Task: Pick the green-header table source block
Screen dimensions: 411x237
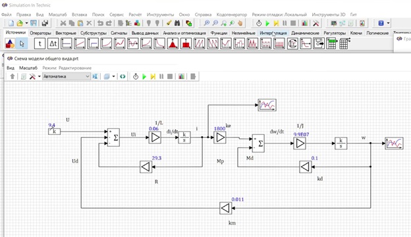Action: [x=331, y=43]
